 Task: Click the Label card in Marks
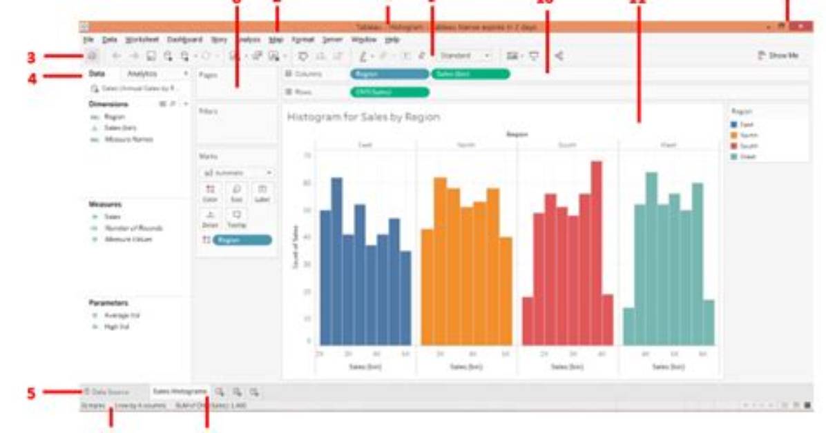coord(262,193)
